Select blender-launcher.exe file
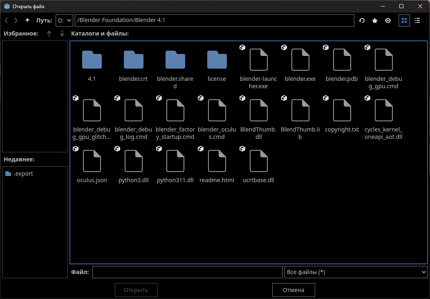The height and width of the screenshot is (299, 430). click(x=259, y=67)
